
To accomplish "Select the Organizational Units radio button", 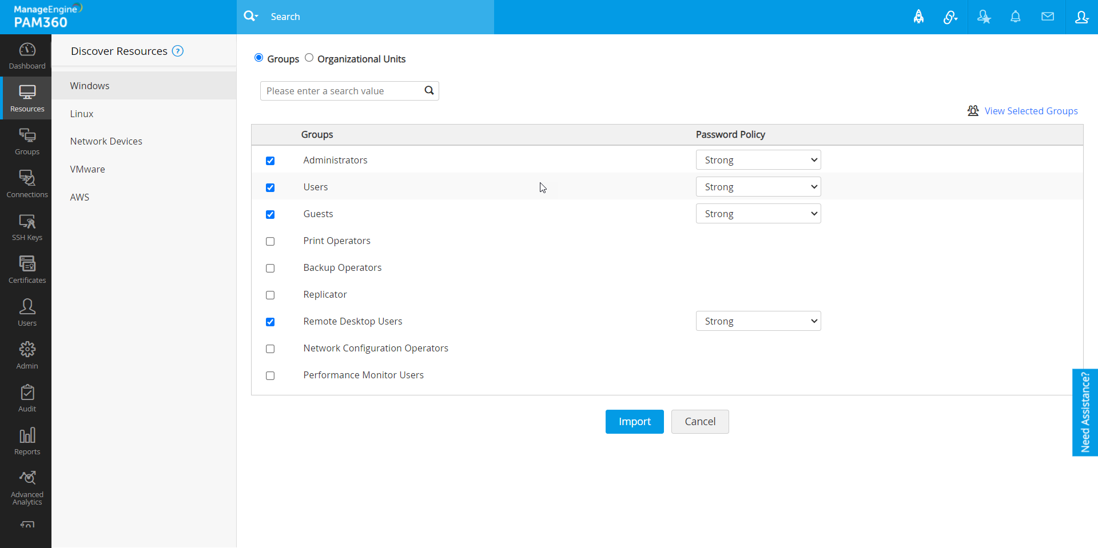I will tap(309, 58).
